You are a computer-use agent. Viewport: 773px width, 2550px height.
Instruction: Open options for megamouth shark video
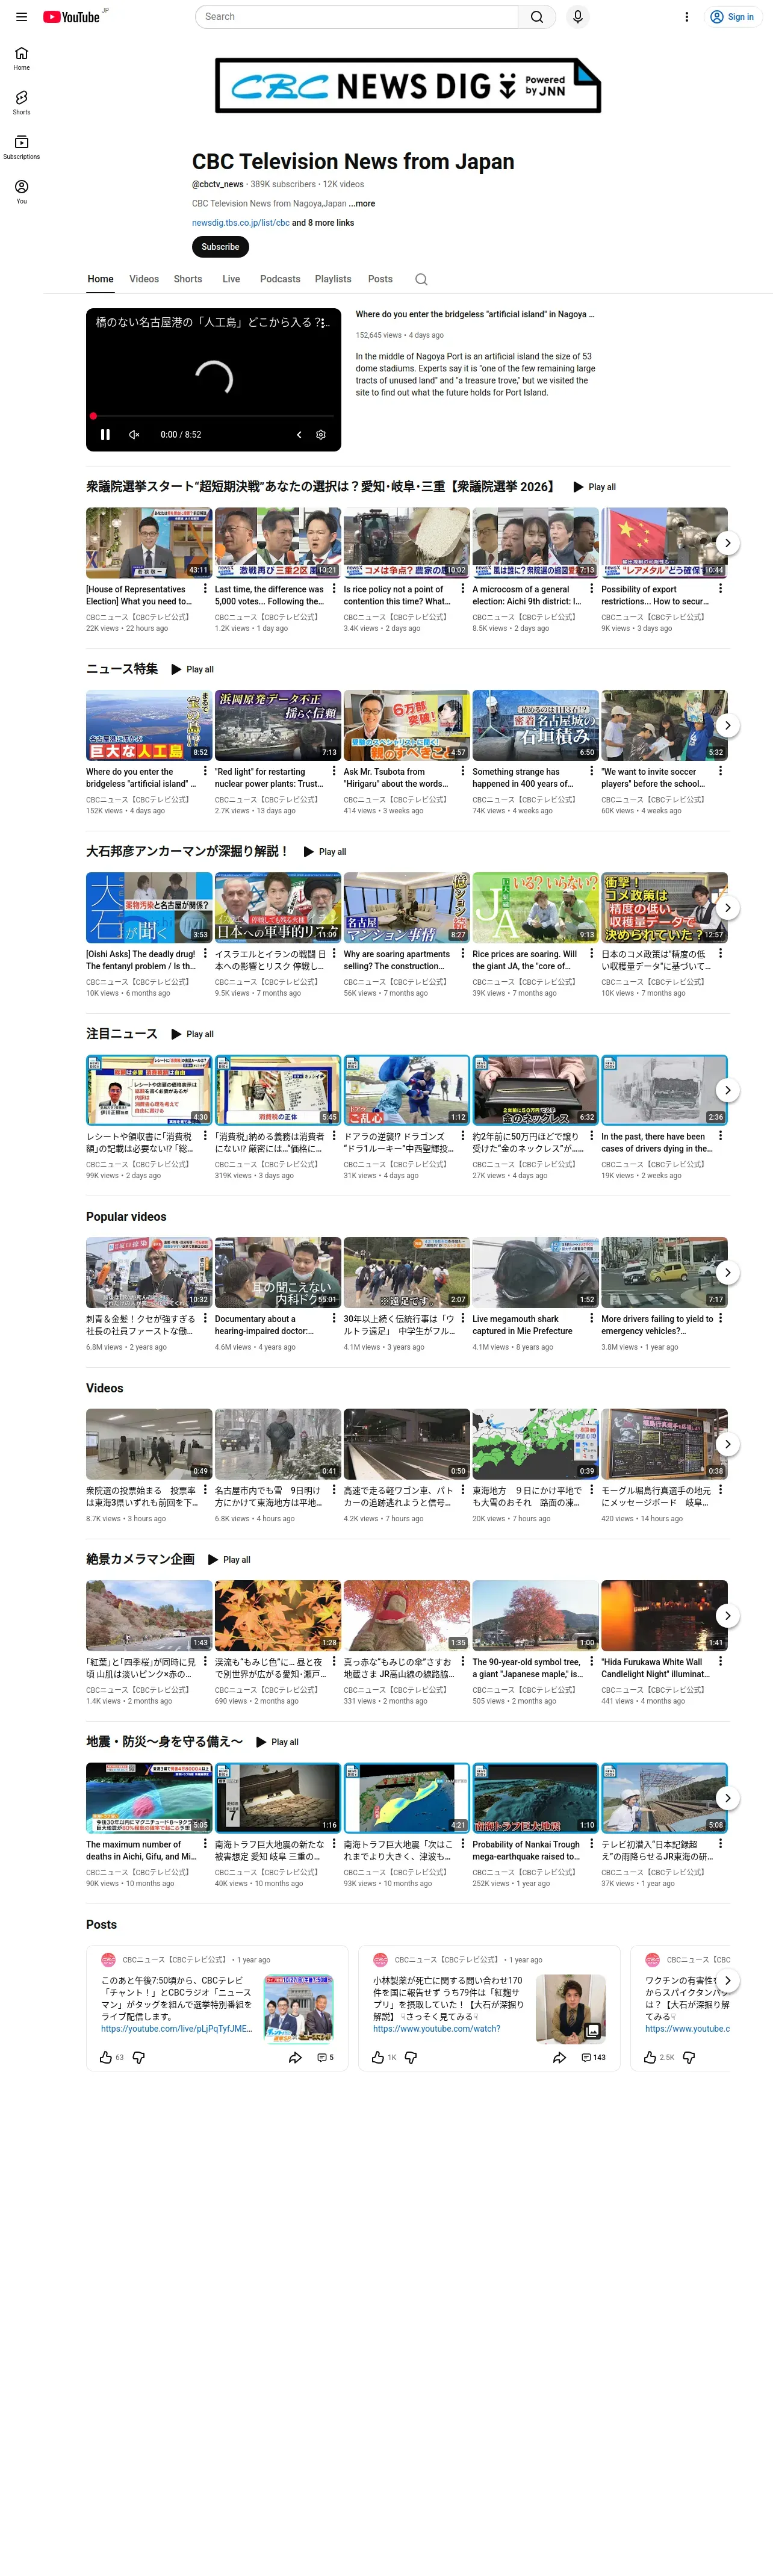(x=591, y=1318)
